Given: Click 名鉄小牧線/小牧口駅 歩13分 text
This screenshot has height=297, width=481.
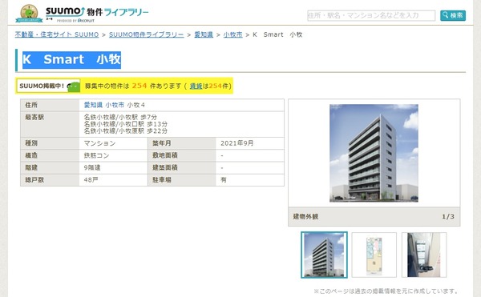Looking at the screenshot, I should tap(126, 124).
